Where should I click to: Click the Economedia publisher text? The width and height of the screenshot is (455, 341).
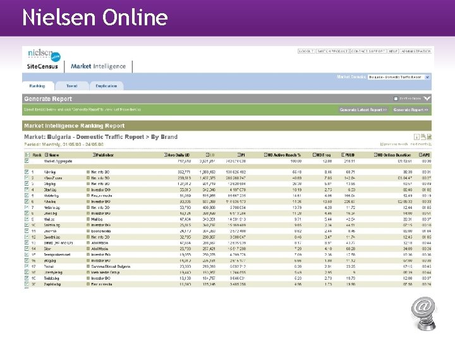click(x=100, y=231)
